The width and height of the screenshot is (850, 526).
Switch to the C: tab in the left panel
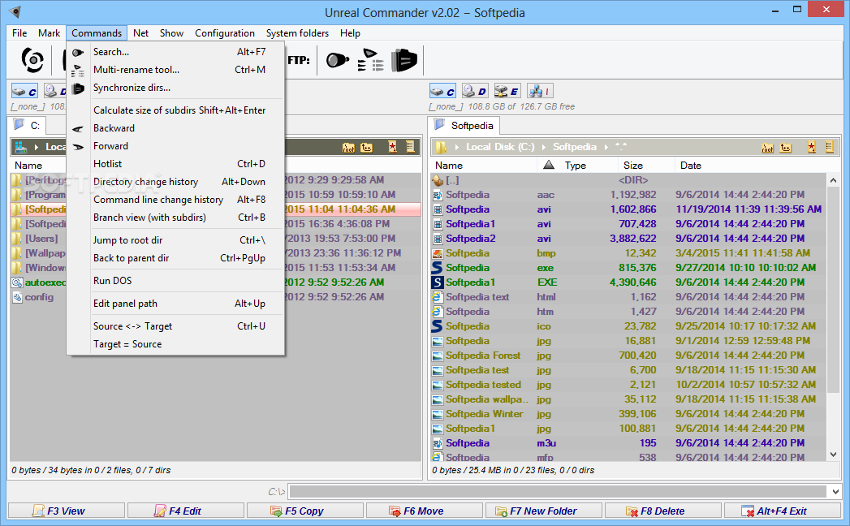tap(27, 126)
